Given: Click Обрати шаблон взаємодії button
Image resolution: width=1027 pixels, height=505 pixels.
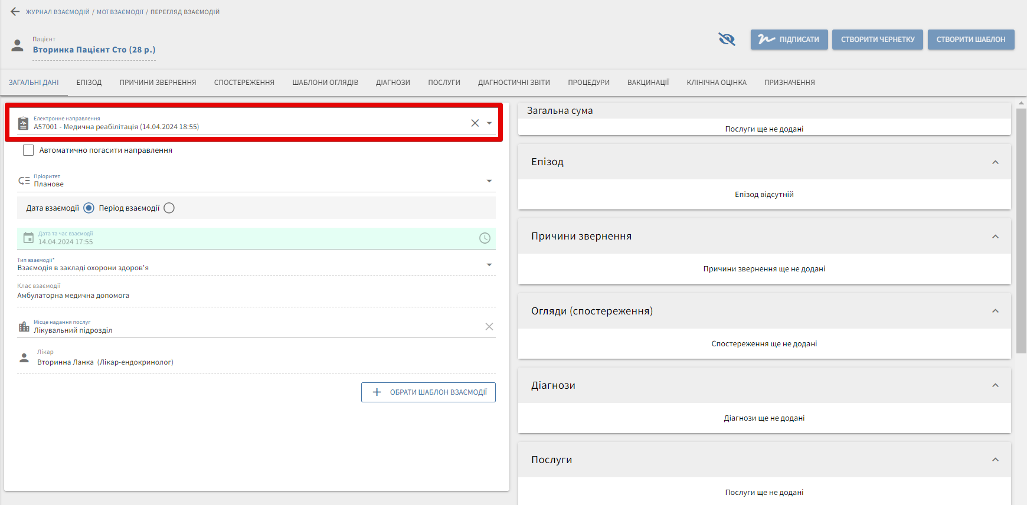Looking at the screenshot, I should point(428,392).
